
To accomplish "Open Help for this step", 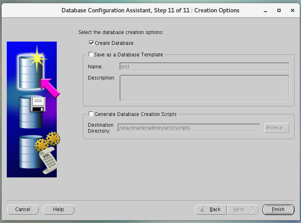I will (58, 209).
